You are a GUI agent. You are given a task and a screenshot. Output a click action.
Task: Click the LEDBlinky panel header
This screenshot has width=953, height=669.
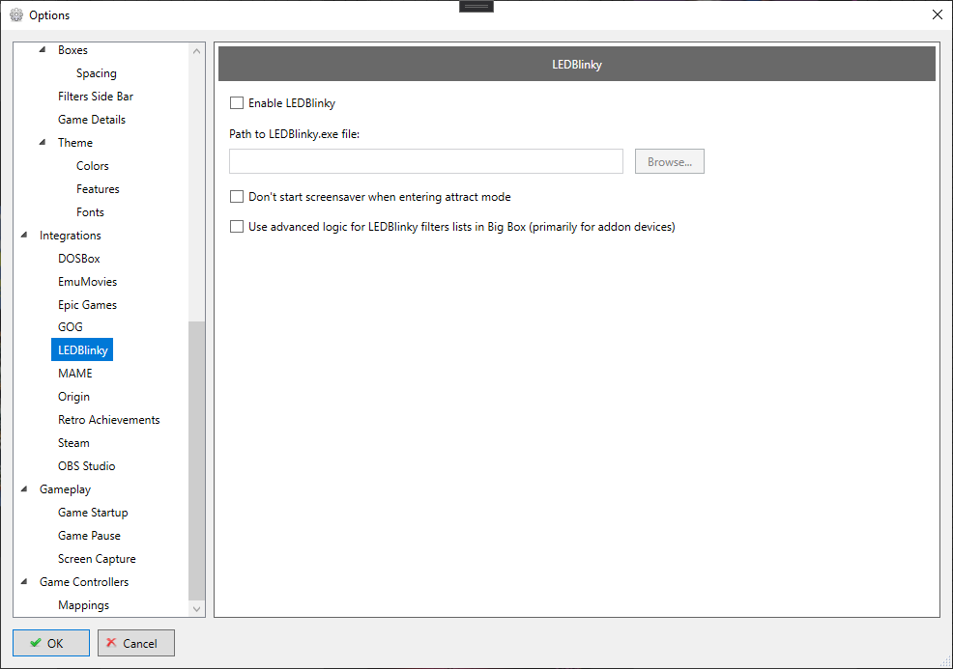point(577,64)
